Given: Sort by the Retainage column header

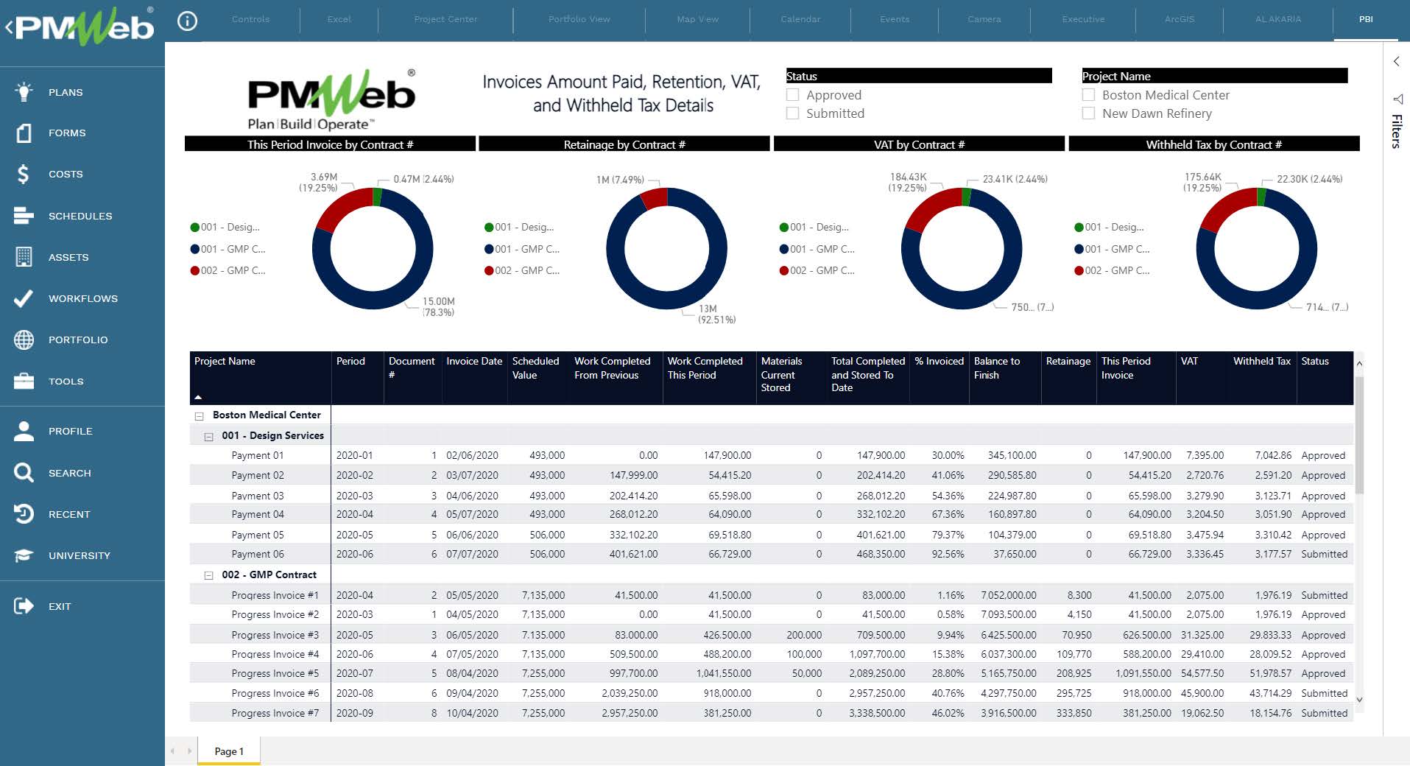Looking at the screenshot, I should (1068, 361).
